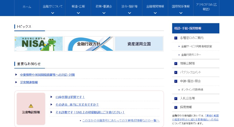234x127 pixels.
Task: Expand chevron under 金融機関情報
Action: click(155, 13)
